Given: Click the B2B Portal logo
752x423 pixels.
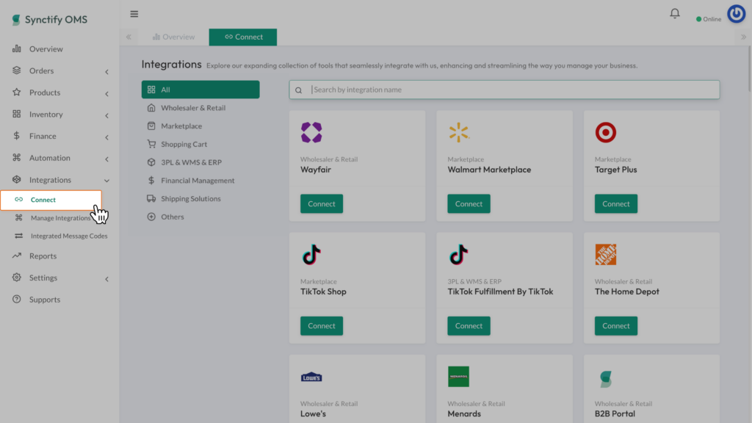Looking at the screenshot, I should click(606, 379).
